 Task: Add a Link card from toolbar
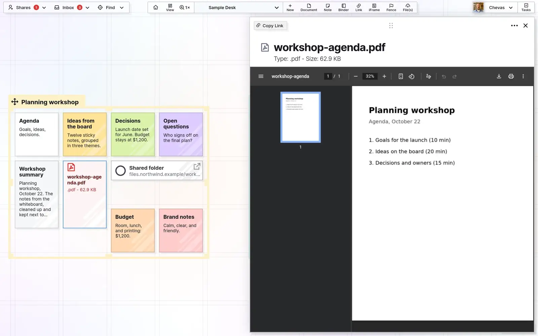pos(359,7)
